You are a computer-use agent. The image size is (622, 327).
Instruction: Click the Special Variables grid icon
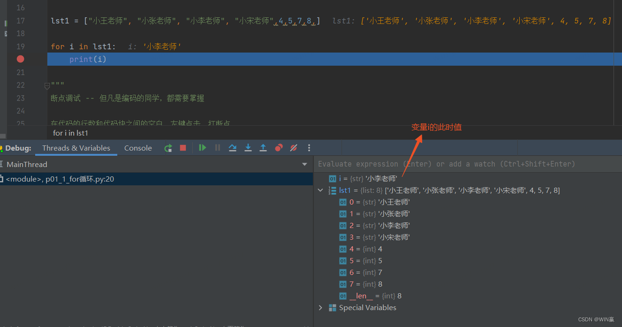[333, 308]
